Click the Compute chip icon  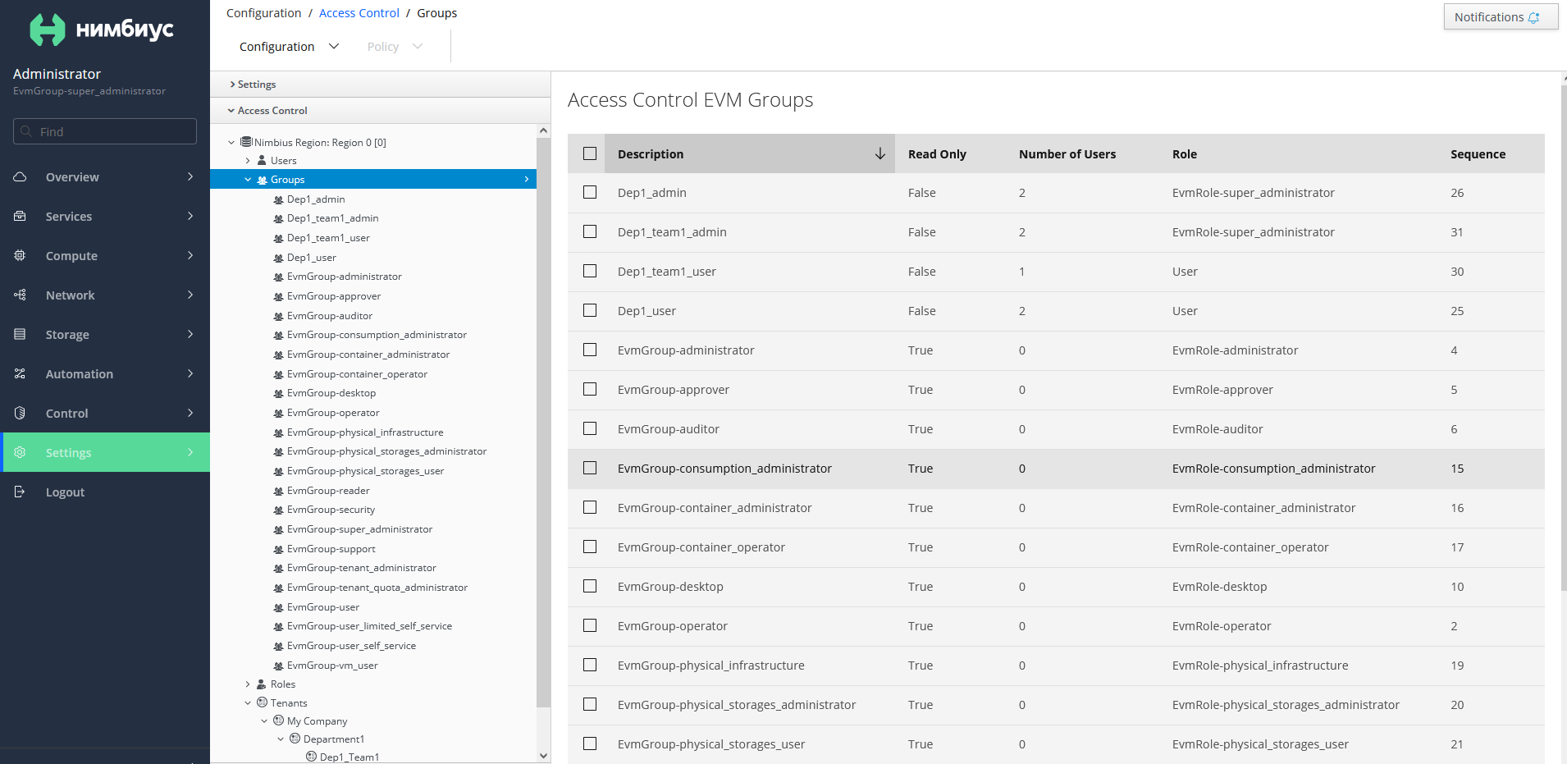click(21, 255)
